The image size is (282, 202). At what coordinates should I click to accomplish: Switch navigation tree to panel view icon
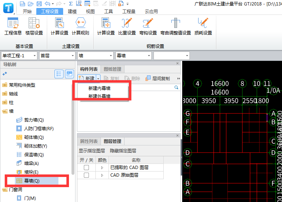point(69,74)
